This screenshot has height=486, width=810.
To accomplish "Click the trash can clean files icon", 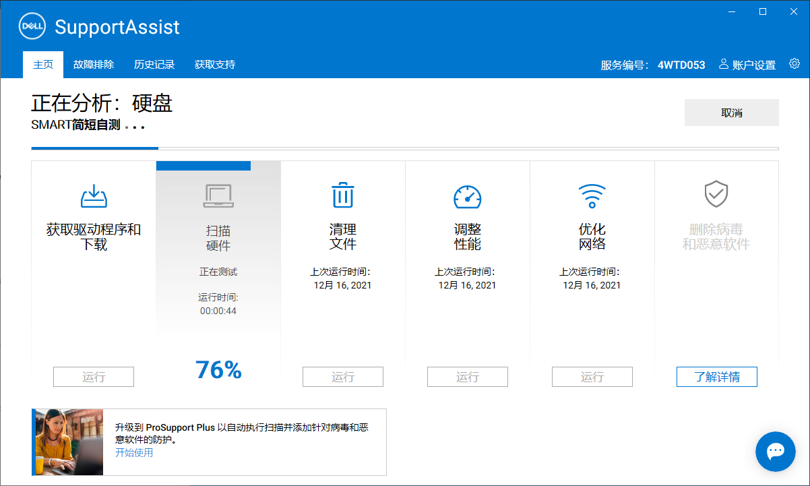I will point(343,195).
